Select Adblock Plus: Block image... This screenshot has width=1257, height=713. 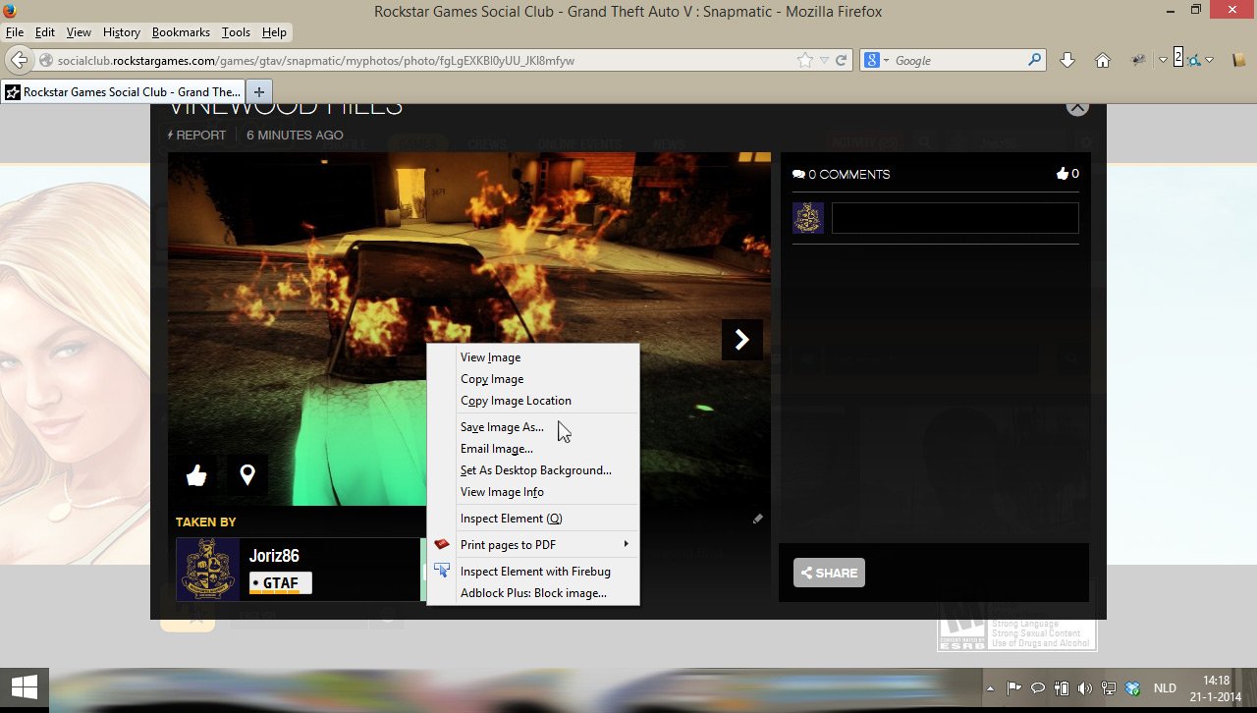coord(533,593)
